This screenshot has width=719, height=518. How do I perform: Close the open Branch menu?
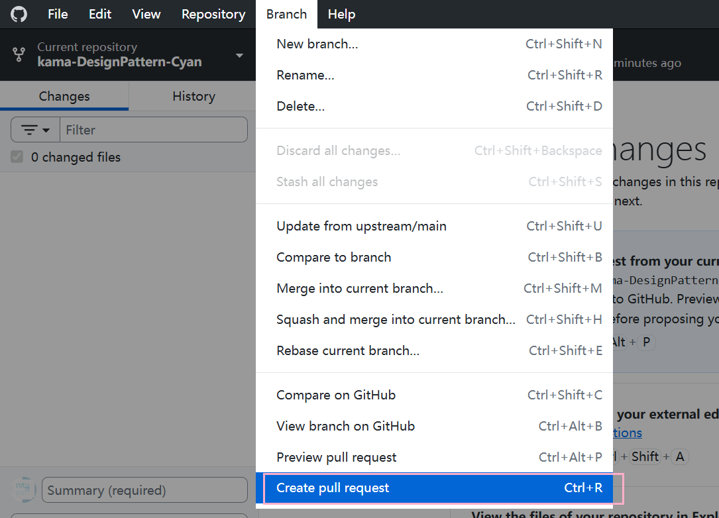click(286, 14)
